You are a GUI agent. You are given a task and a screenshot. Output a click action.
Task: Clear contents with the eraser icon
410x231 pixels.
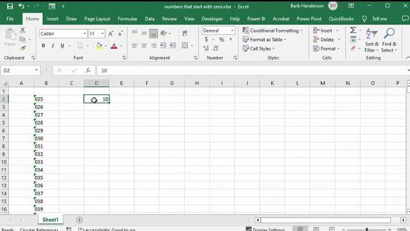point(353,48)
